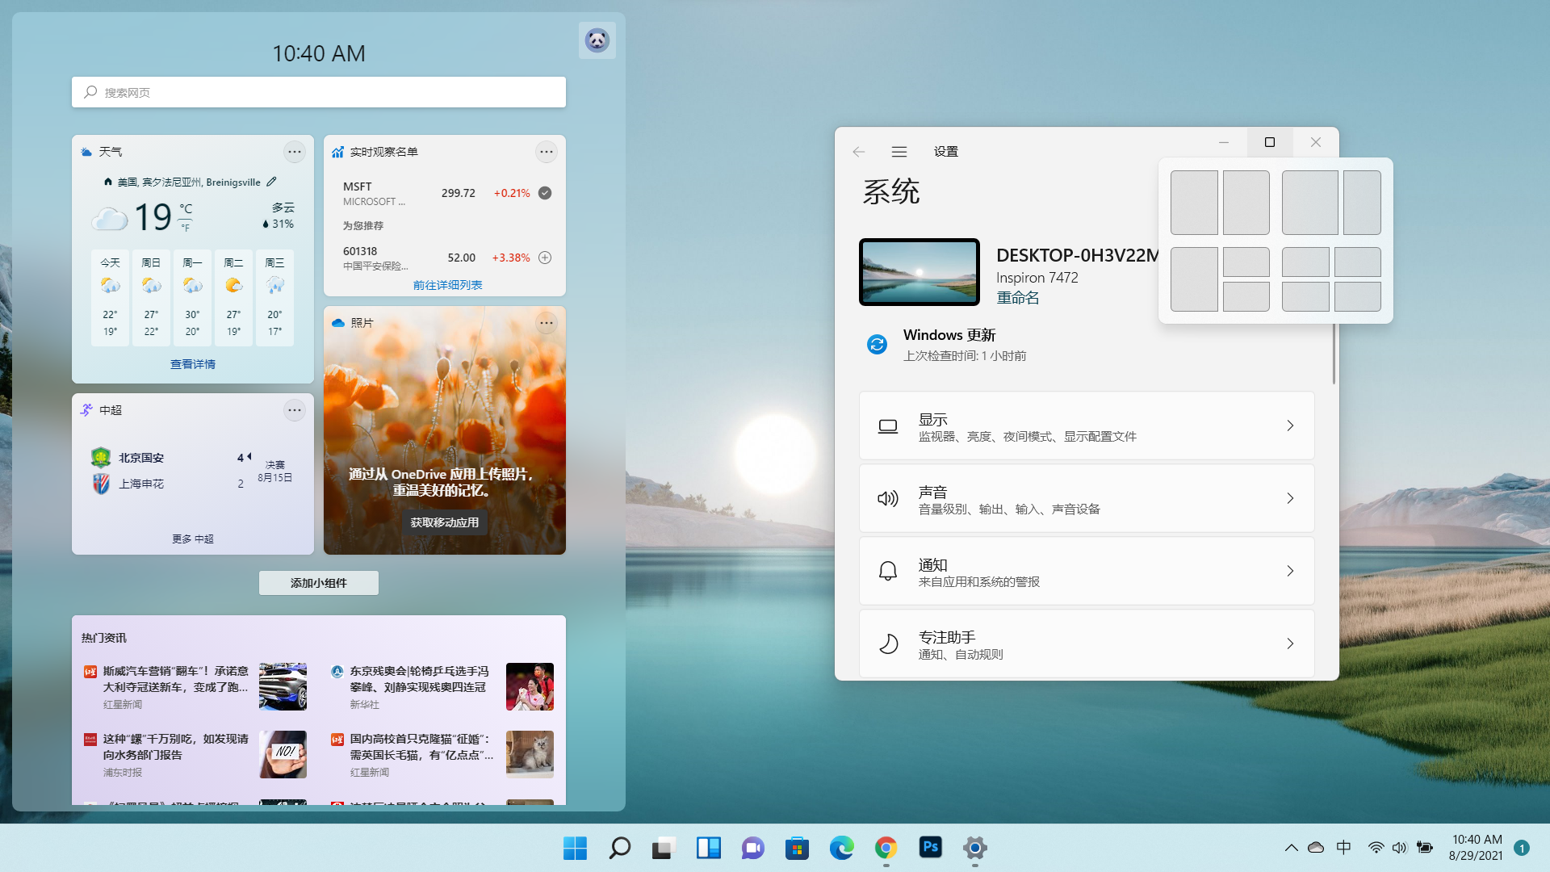Click the Wi-Fi icon in the system tray

1375,848
